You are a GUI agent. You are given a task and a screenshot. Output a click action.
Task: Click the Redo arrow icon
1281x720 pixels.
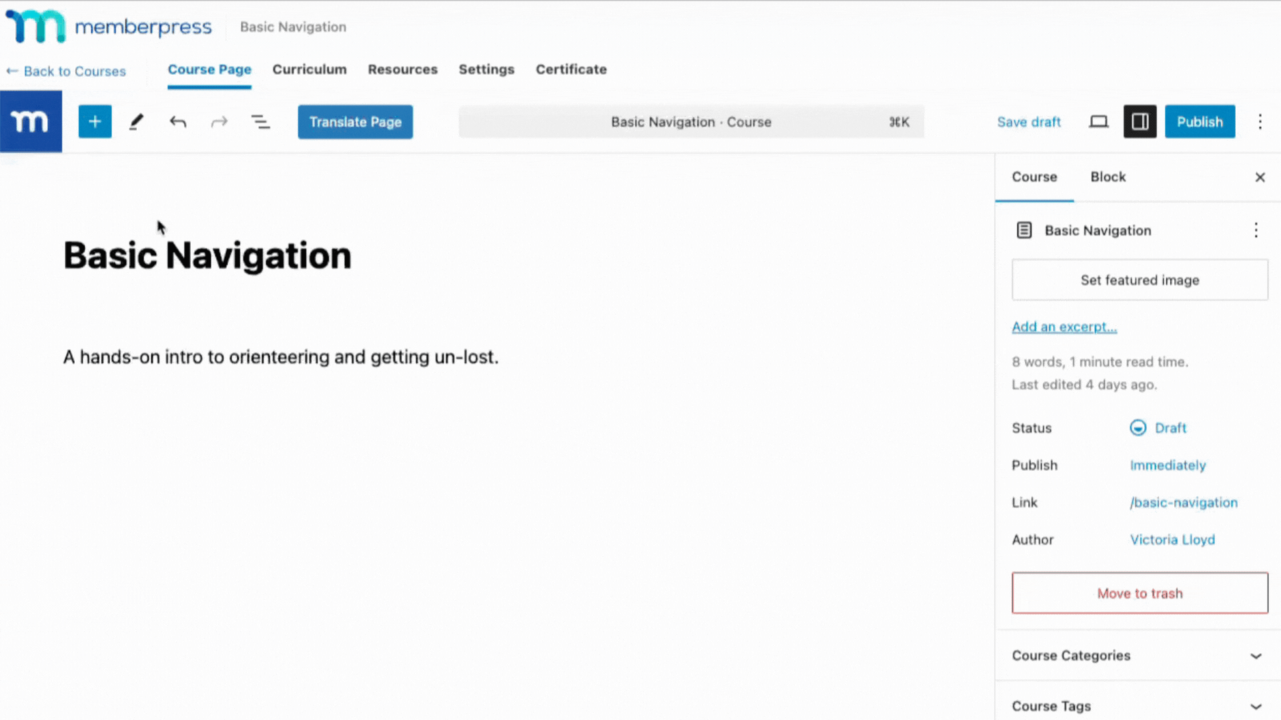pos(219,122)
